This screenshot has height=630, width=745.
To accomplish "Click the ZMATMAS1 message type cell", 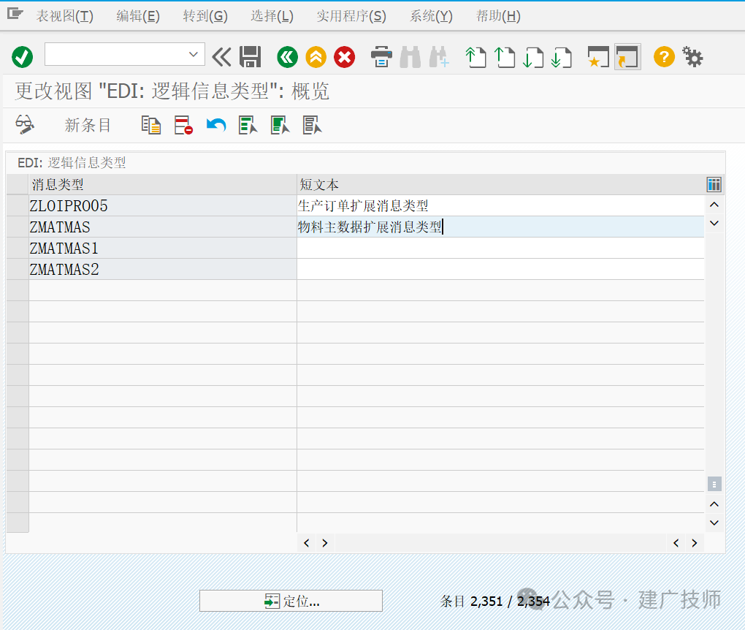I will pyautogui.click(x=162, y=248).
